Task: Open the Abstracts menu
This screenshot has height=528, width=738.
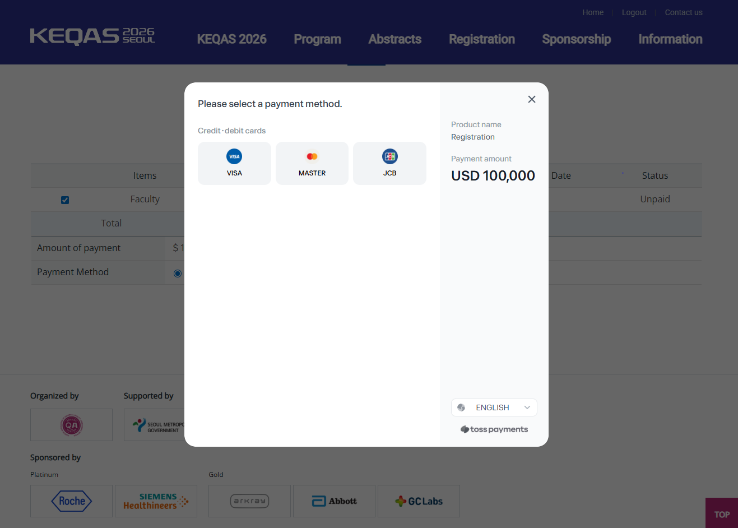Action: pyautogui.click(x=394, y=39)
